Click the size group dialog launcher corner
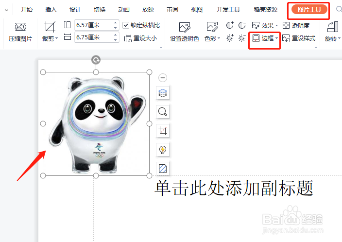The width and height of the screenshot is (342, 242). pyautogui.click(x=161, y=46)
